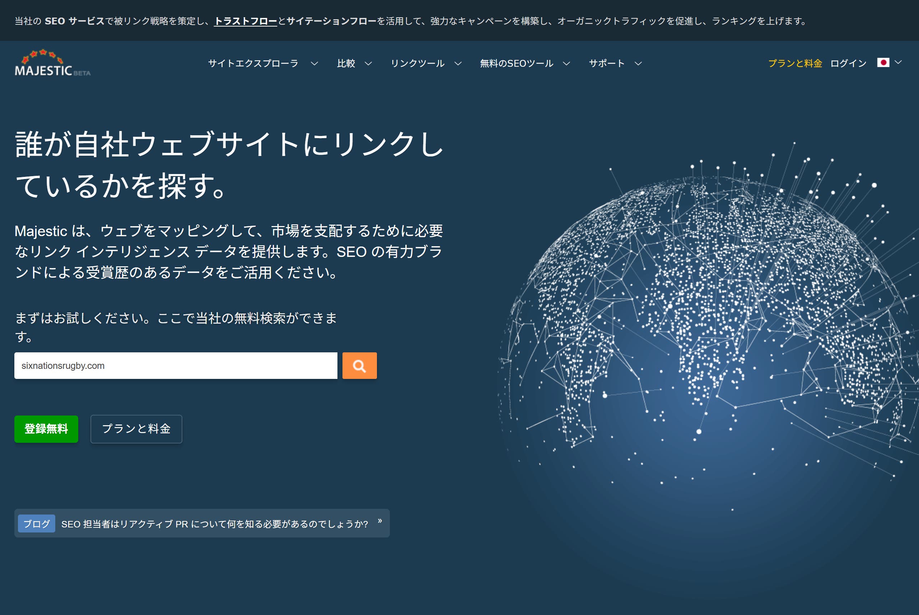Click the ログイン link

848,64
